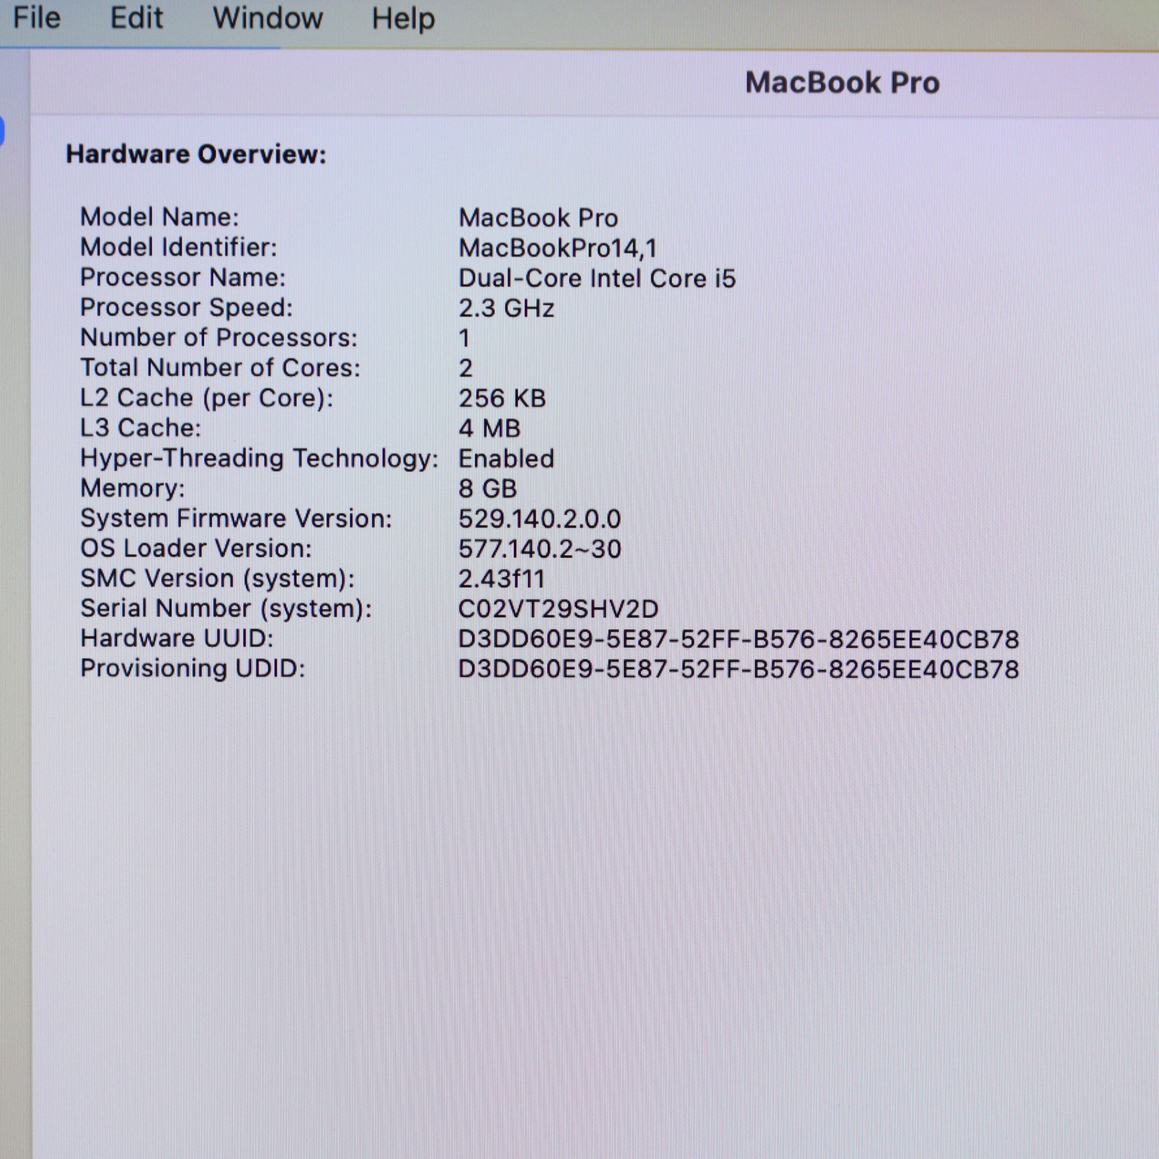Select the Memory label
Viewport: 1159px width, 1159px height.
tap(133, 489)
